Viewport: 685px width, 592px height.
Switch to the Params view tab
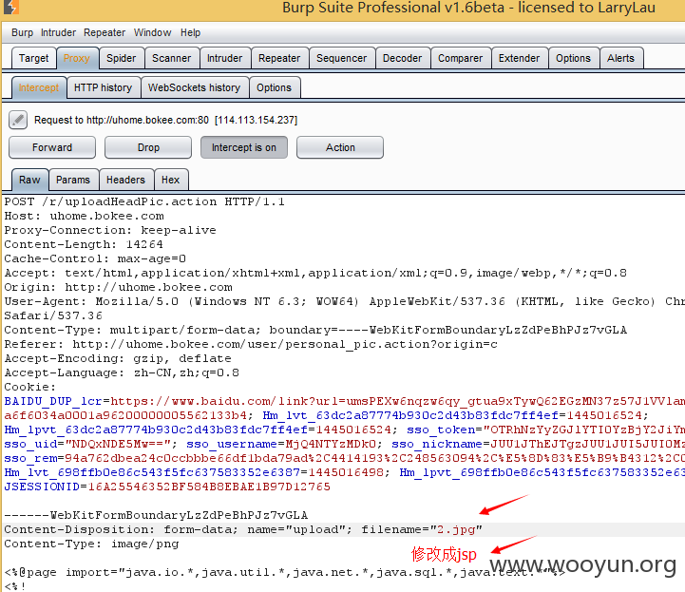pyautogui.click(x=73, y=180)
